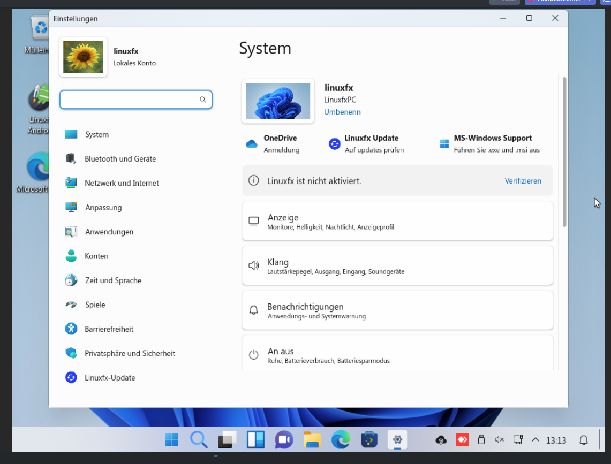Click the 13:13 taskbar clock
Viewport: 611px width, 464px height.
click(x=556, y=440)
